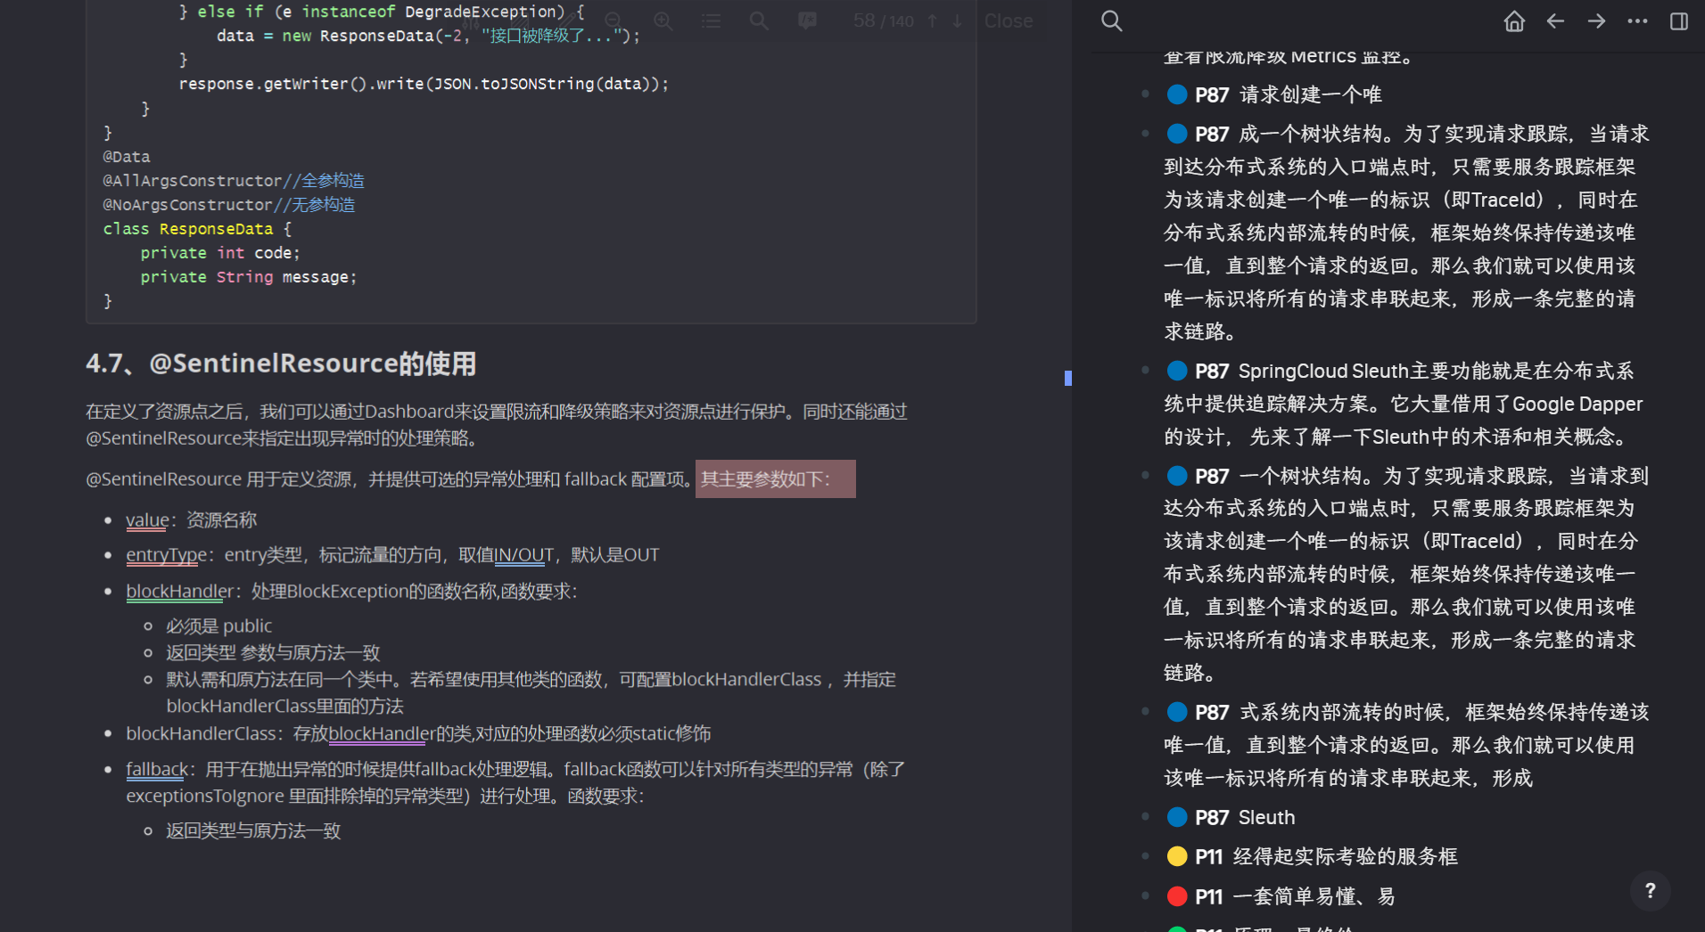
Task: Click 'P87' label before '请求创建一个唯'
Action: tap(1212, 94)
